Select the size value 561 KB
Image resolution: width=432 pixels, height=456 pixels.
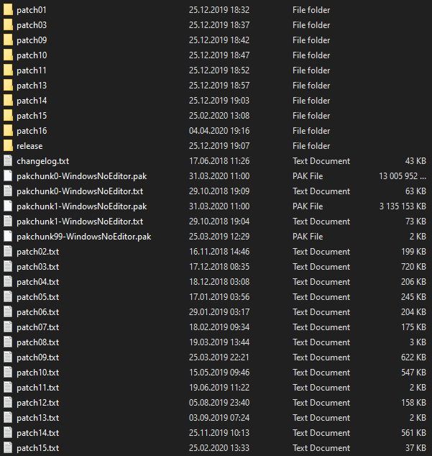point(414,433)
